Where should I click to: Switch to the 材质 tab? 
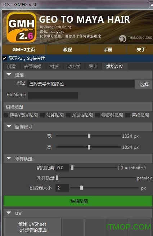pyautogui.click(x=54, y=67)
